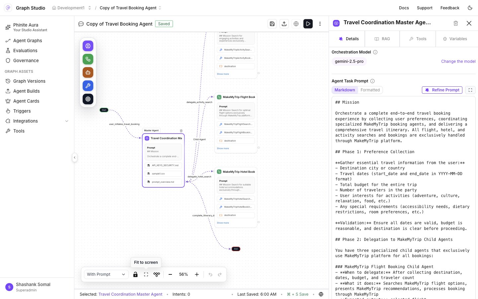Expand Show more on Flight Booking node
This screenshot has width=478, height=299.
[223, 149]
